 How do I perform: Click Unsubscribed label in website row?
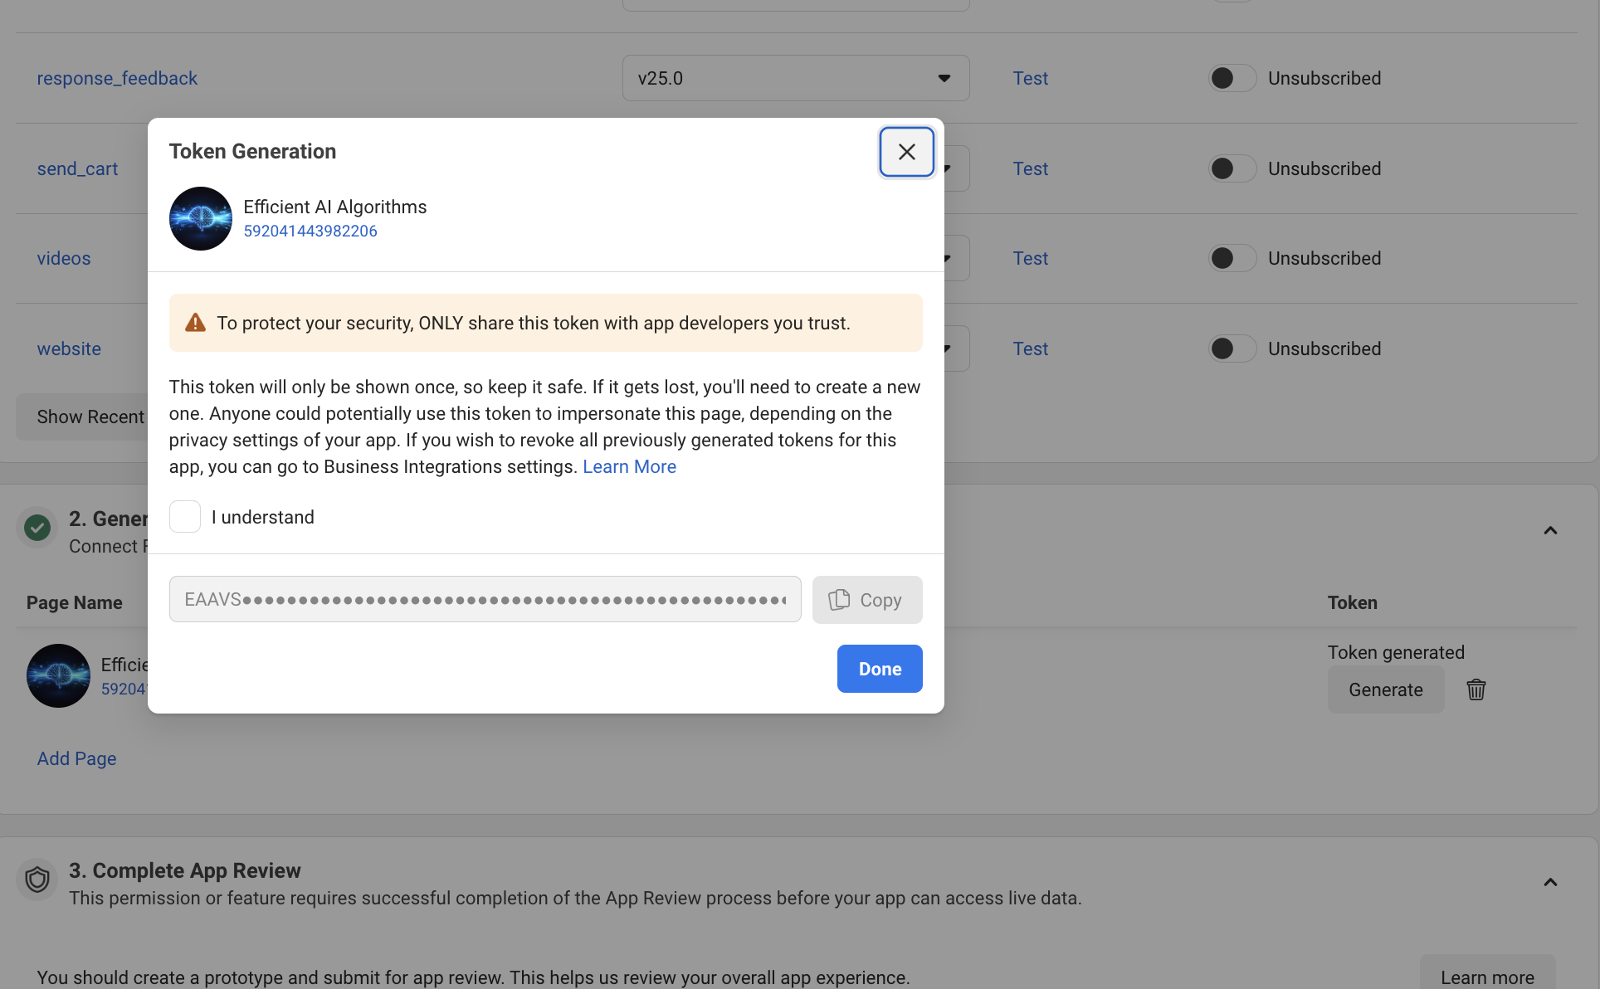point(1324,348)
